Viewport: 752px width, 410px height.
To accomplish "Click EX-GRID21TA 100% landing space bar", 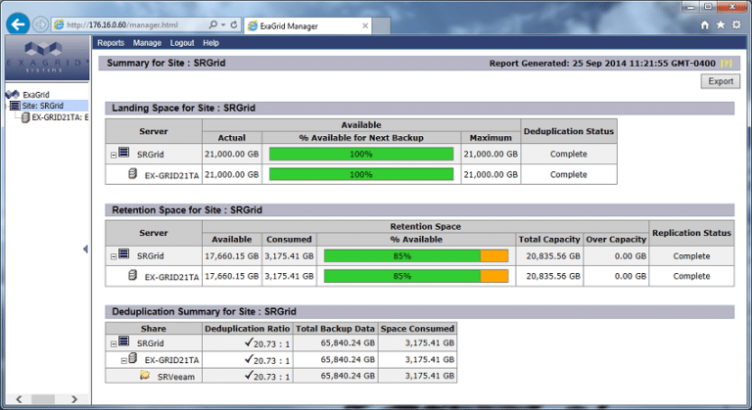I will (x=361, y=174).
